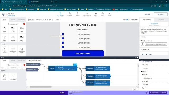169x95 pixels.
Task: Select Checkbox 3 in the tree
Action: coord(148,78)
